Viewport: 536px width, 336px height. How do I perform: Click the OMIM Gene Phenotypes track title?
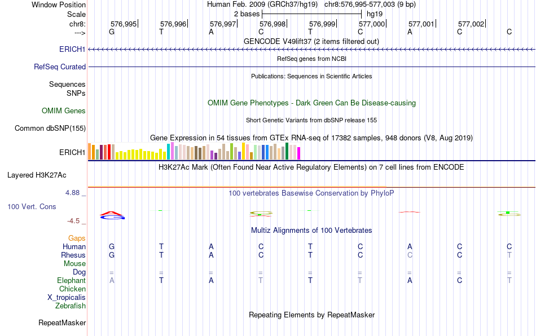(312, 103)
